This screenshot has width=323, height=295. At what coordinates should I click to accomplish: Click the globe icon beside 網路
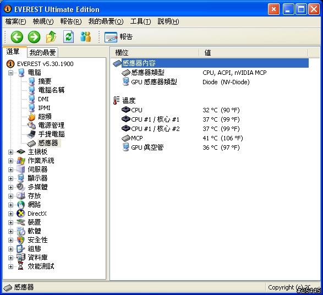pos(20,205)
